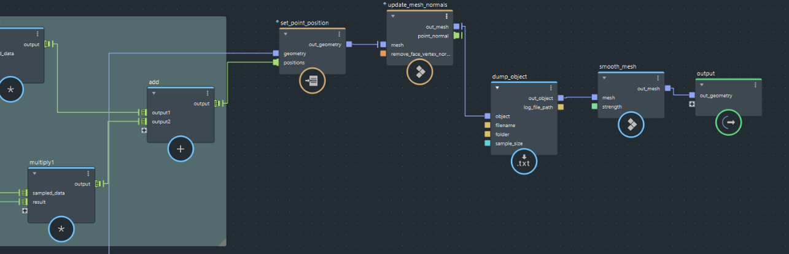The width and height of the screenshot is (789, 254).
Task: Click the smooth_mesh node icon circle
Action: tap(631, 125)
